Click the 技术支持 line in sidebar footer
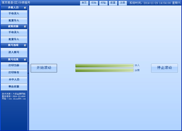The image size is (182, 131). [x=14, y=94]
